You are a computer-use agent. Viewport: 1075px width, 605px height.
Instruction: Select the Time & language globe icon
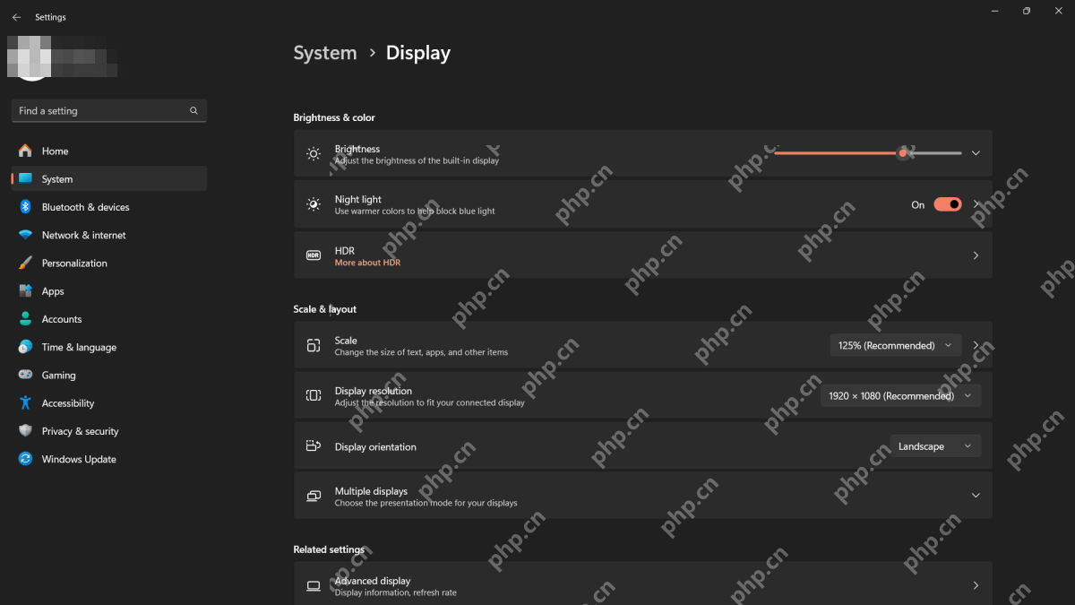pos(25,347)
